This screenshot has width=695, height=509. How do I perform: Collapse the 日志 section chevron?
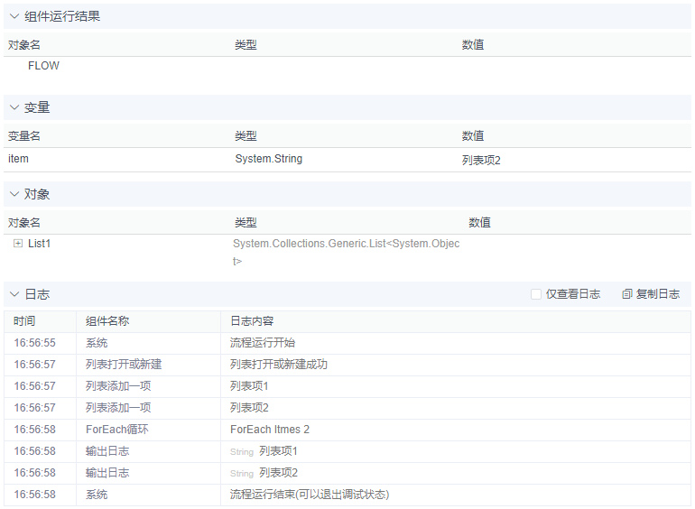click(14, 294)
